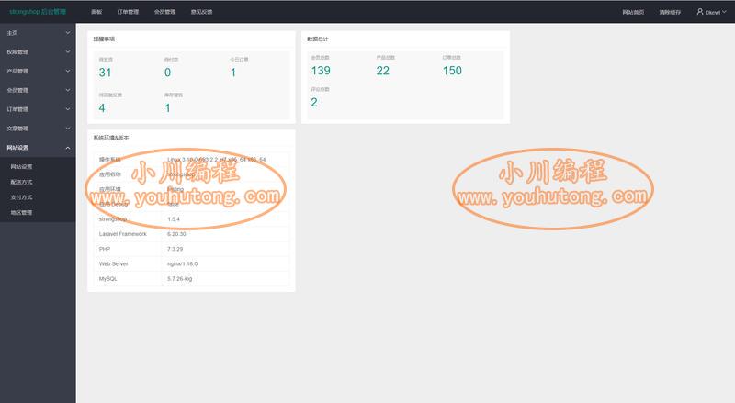Screen dimensions: 735x403
Task: Click the PHP version 7.3.29
Action: 175,249
